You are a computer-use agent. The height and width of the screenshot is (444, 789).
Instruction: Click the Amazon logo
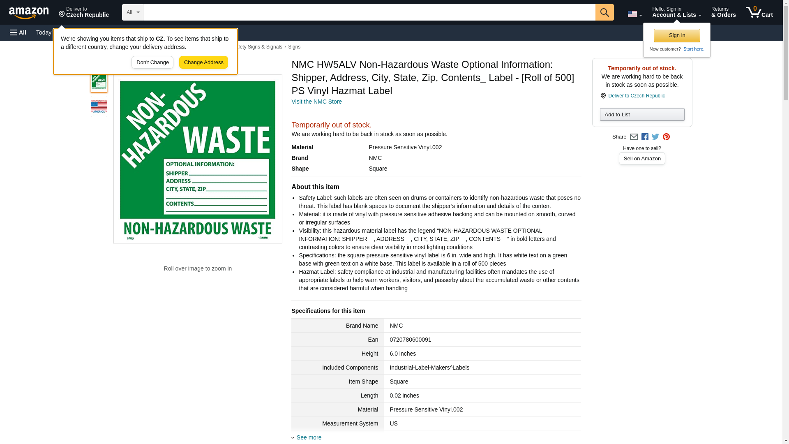tap(29, 13)
